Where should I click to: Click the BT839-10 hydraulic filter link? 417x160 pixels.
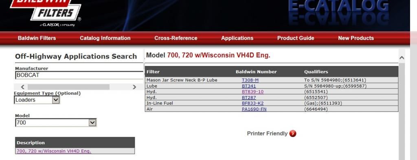(252, 92)
